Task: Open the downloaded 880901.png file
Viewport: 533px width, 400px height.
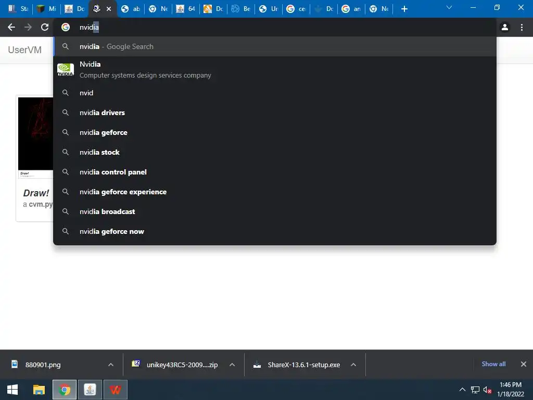Action: point(43,365)
